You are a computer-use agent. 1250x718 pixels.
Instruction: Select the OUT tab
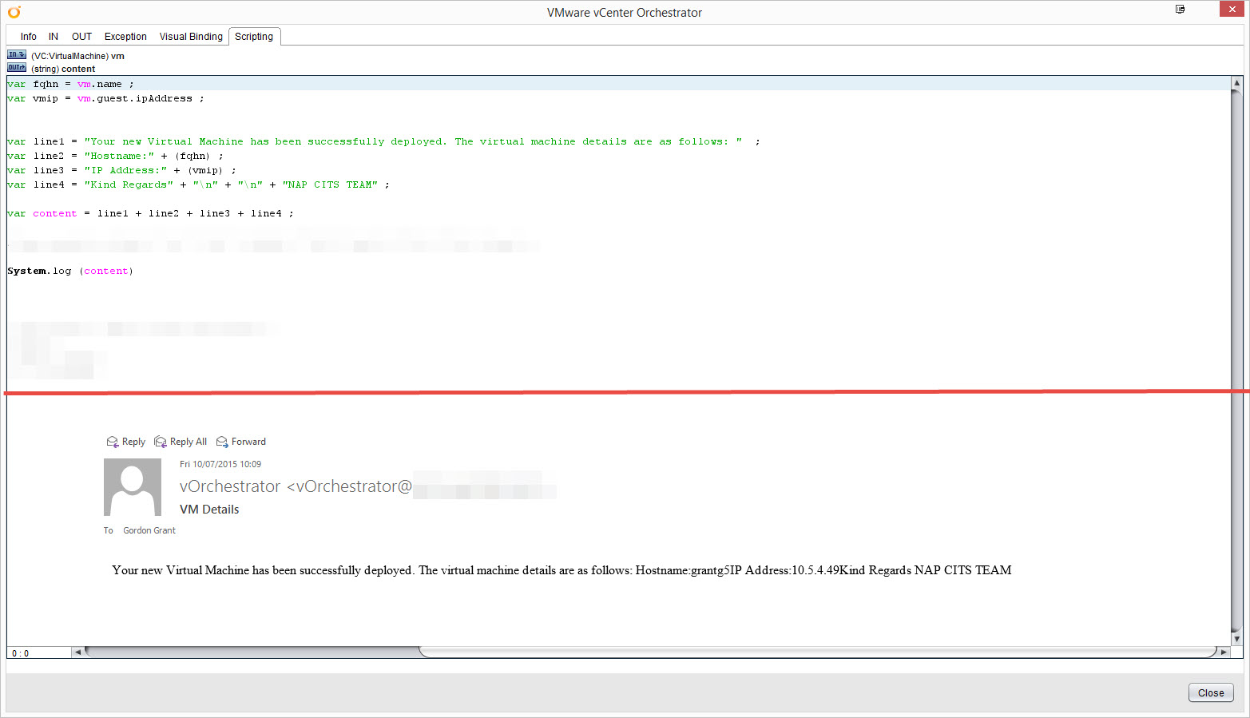pyautogui.click(x=81, y=36)
